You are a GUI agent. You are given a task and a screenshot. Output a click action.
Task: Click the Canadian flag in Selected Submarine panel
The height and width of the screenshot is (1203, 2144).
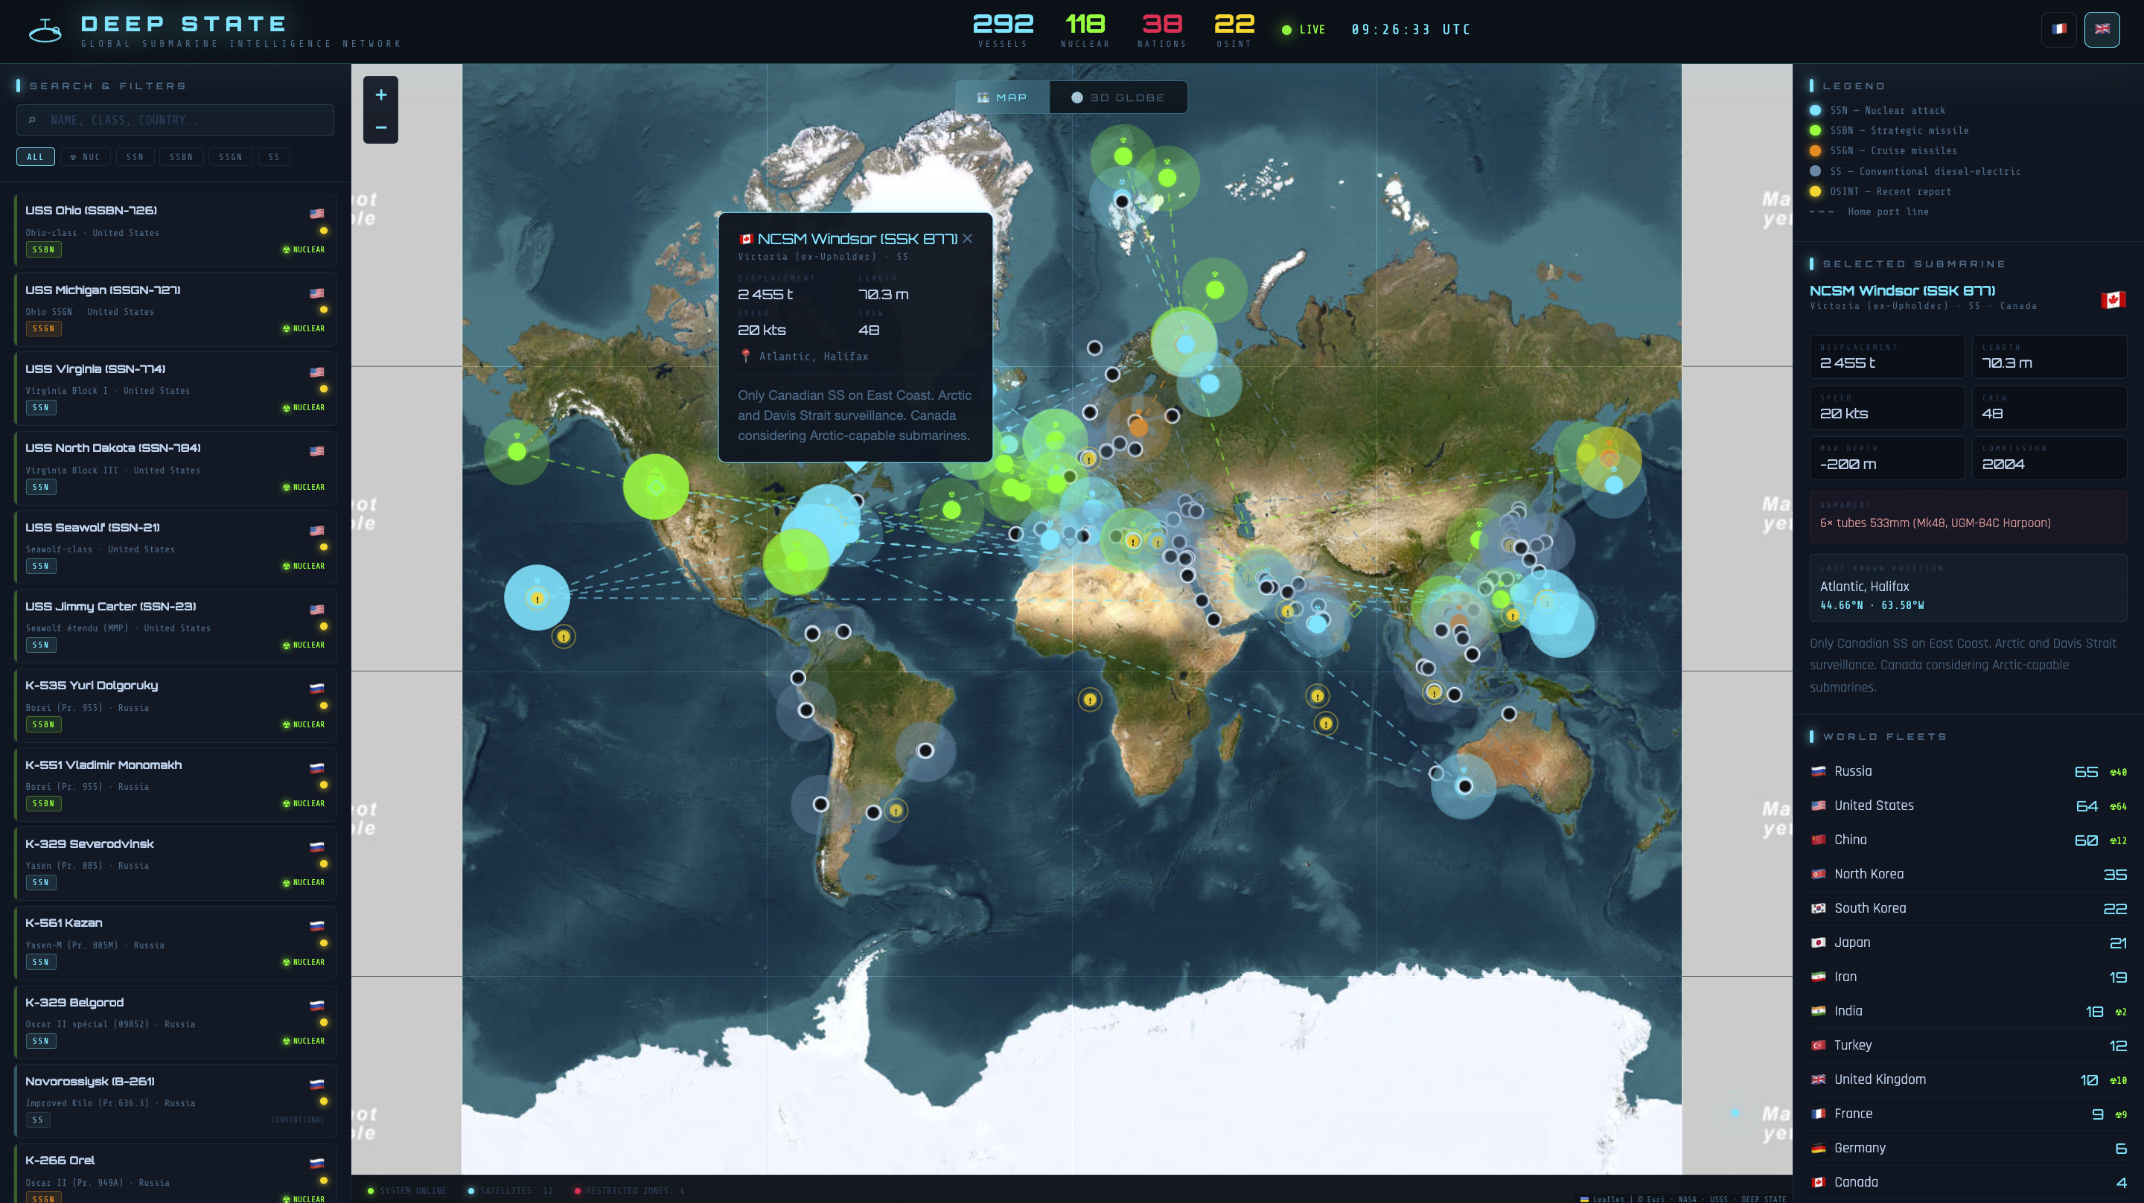(x=2113, y=300)
